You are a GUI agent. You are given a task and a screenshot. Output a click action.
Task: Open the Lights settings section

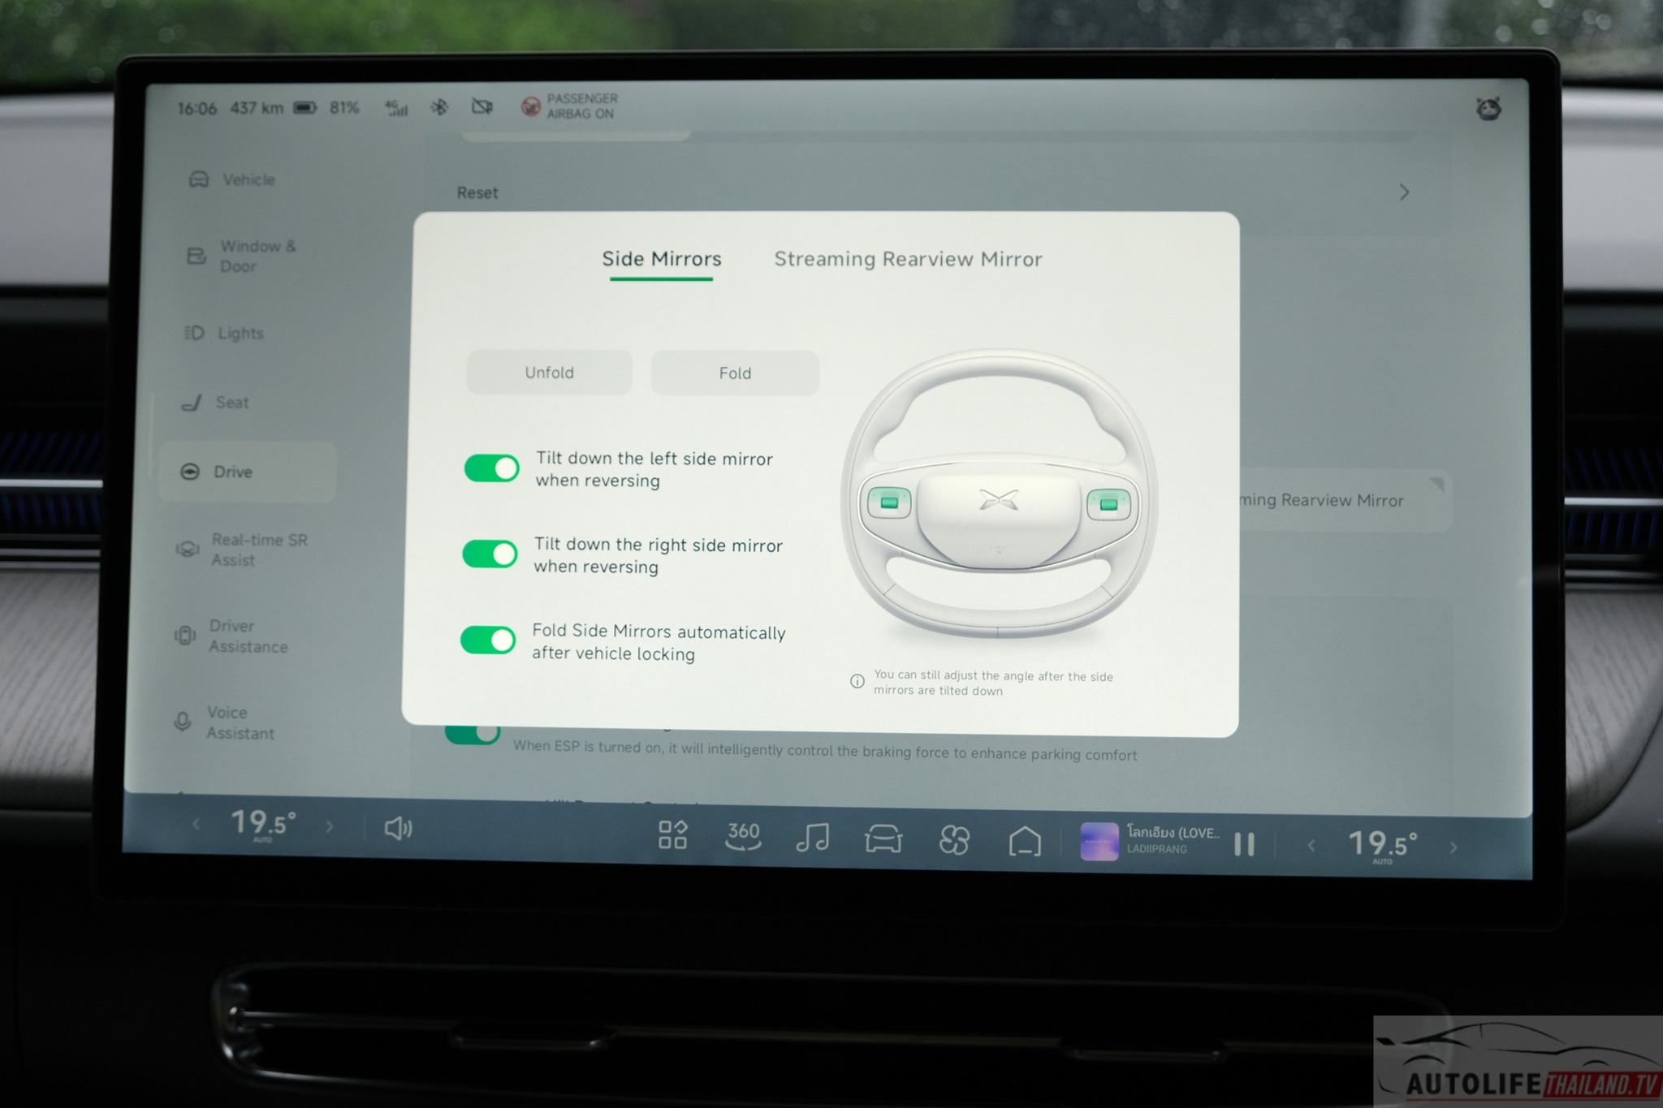point(225,333)
